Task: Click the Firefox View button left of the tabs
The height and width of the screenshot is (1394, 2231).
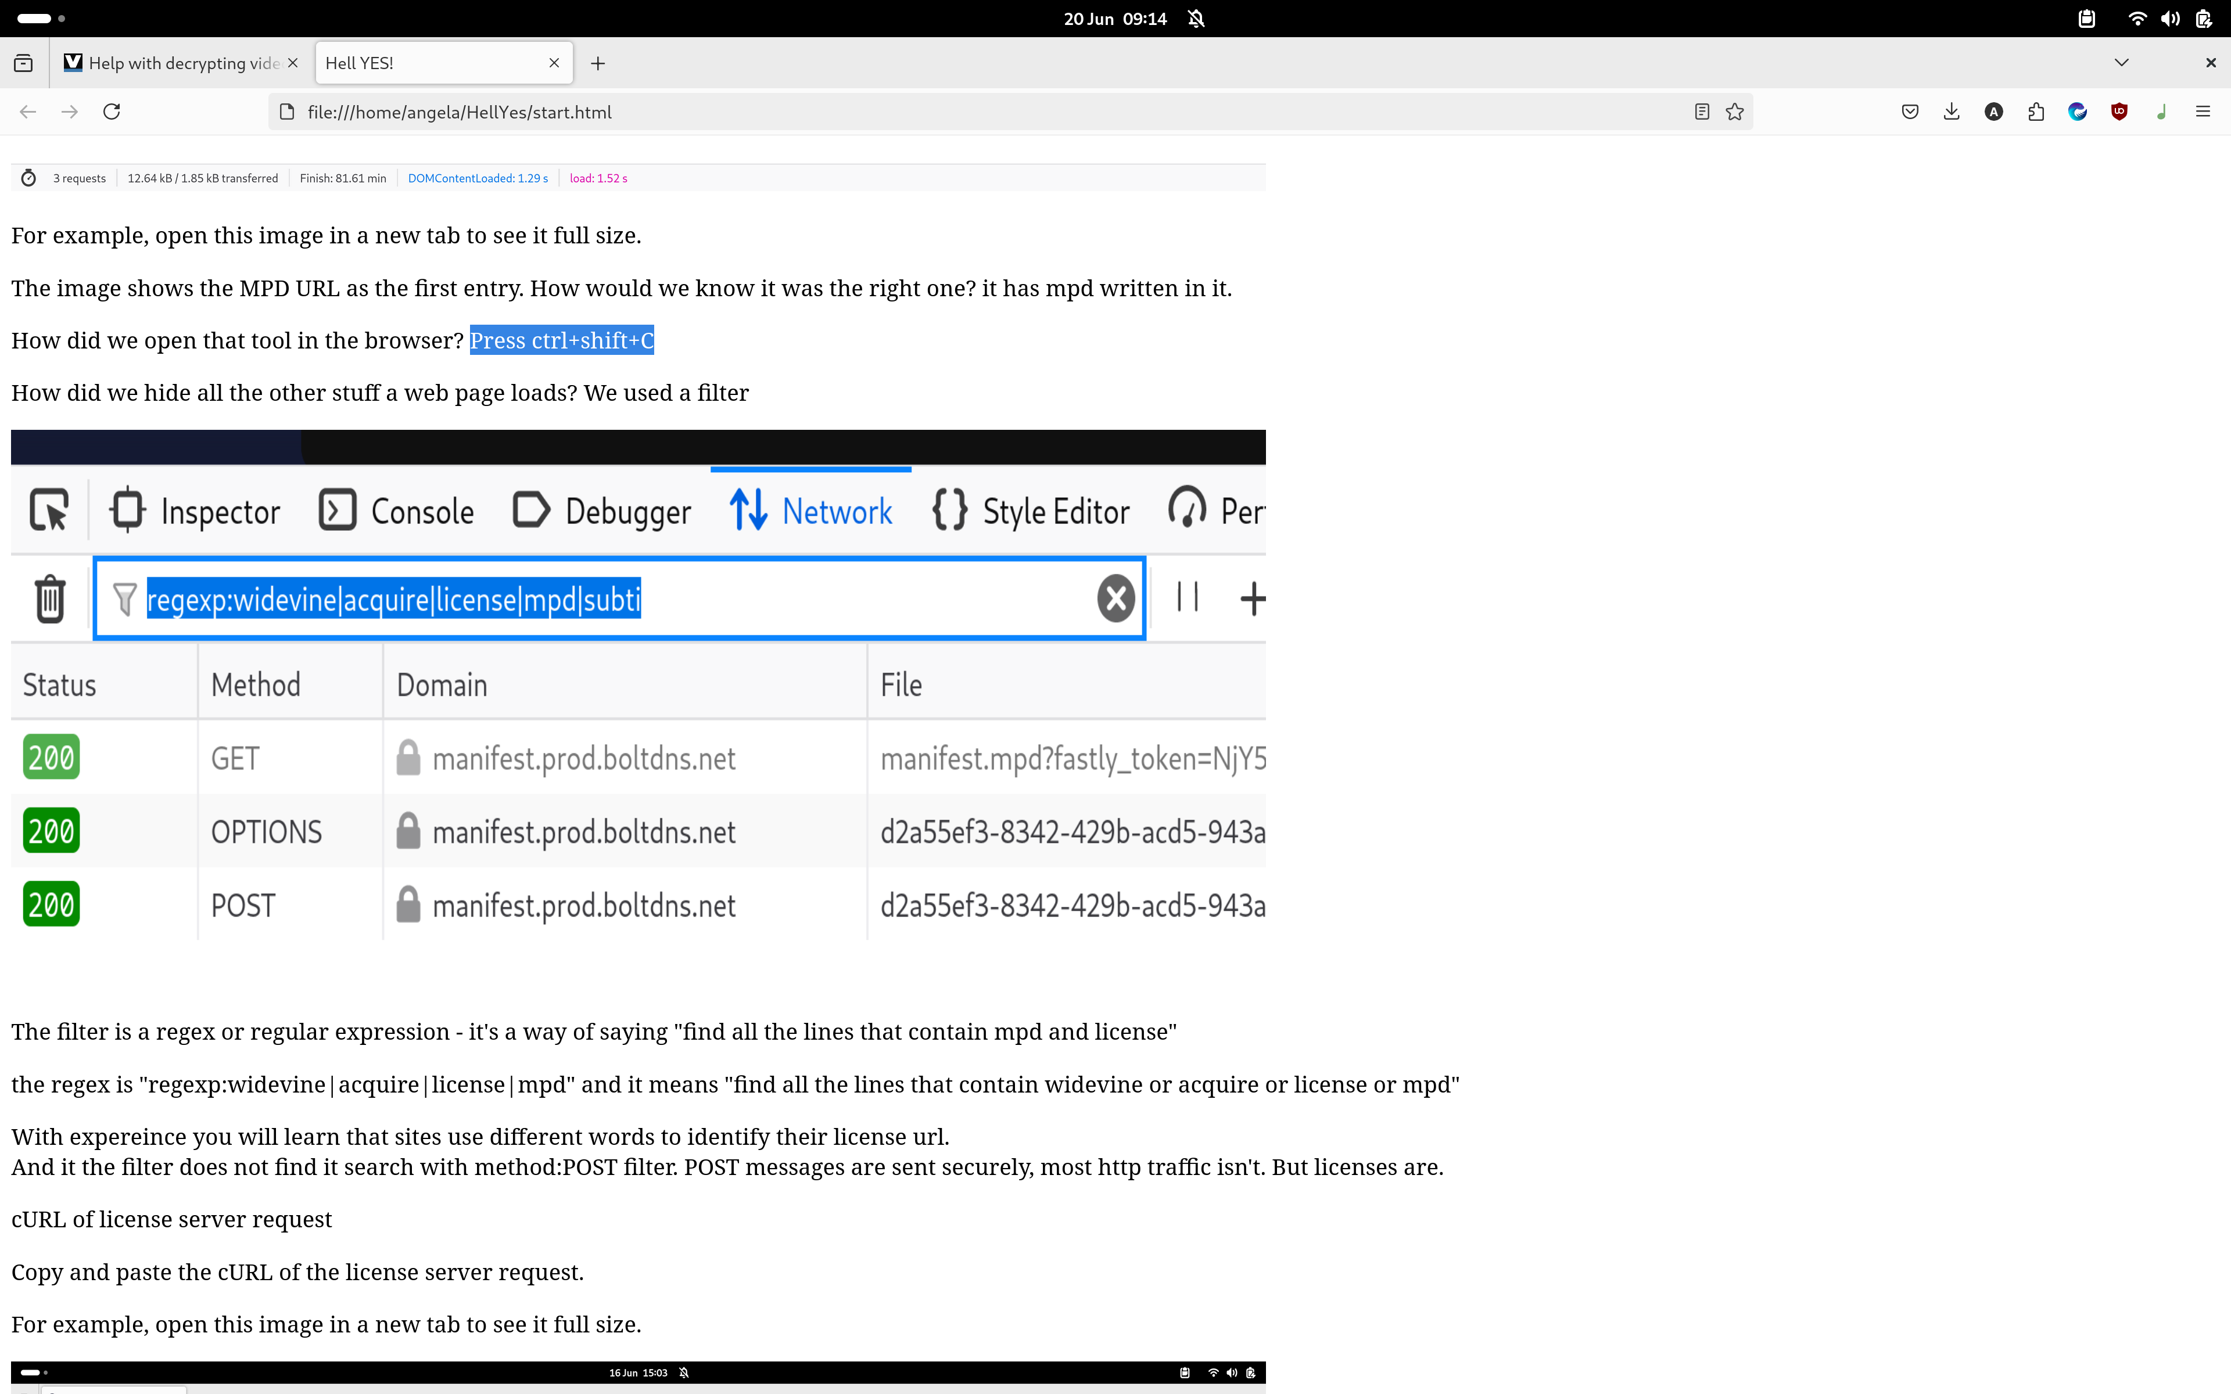Action: pyautogui.click(x=24, y=63)
